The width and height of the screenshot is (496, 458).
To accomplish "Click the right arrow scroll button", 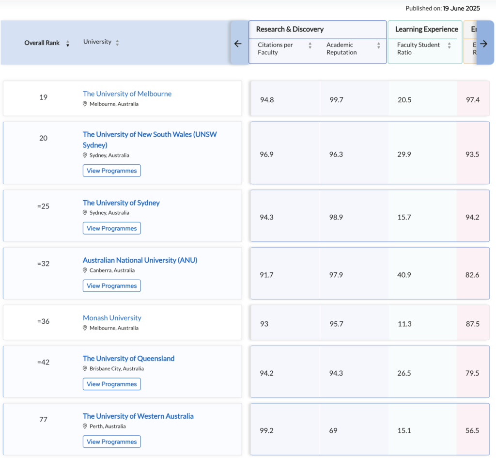I will coord(484,44).
